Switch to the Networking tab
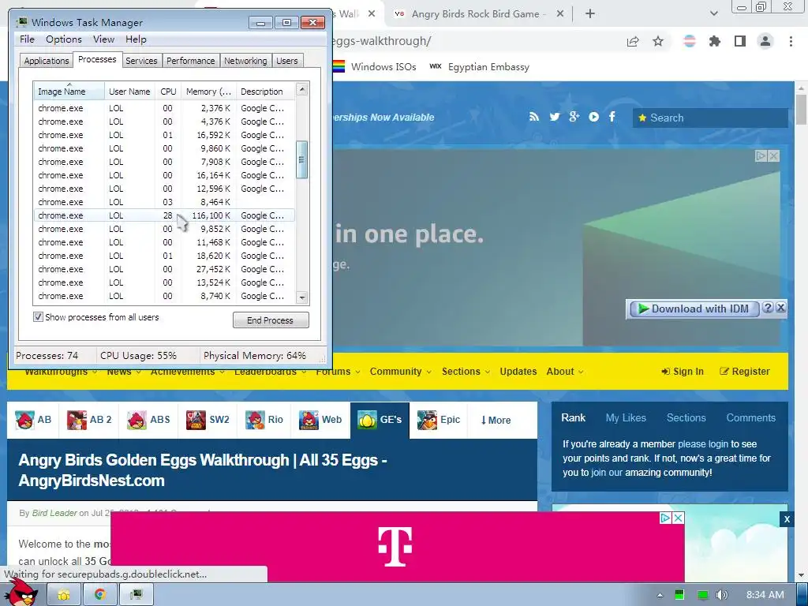808x606 pixels. [245, 61]
